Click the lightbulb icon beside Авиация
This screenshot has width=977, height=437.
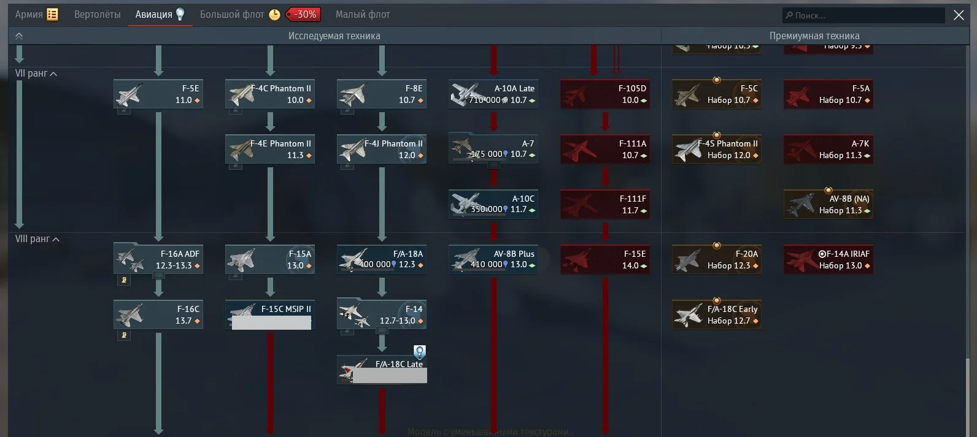coord(180,14)
